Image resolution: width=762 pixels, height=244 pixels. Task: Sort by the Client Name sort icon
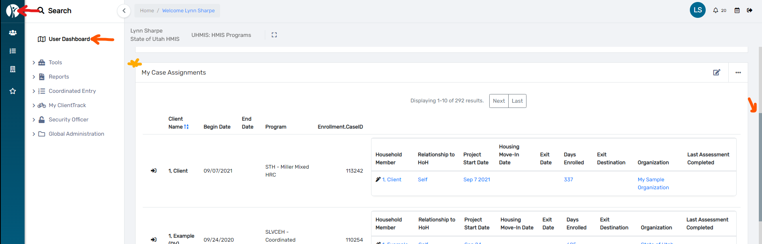click(186, 127)
